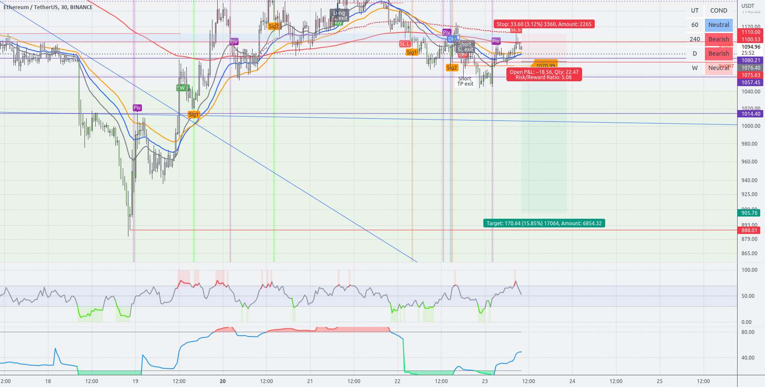Image resolution: width=765 pixels, height=387 pixels.
Task: Click the UT column header
Action: [695, 10]
